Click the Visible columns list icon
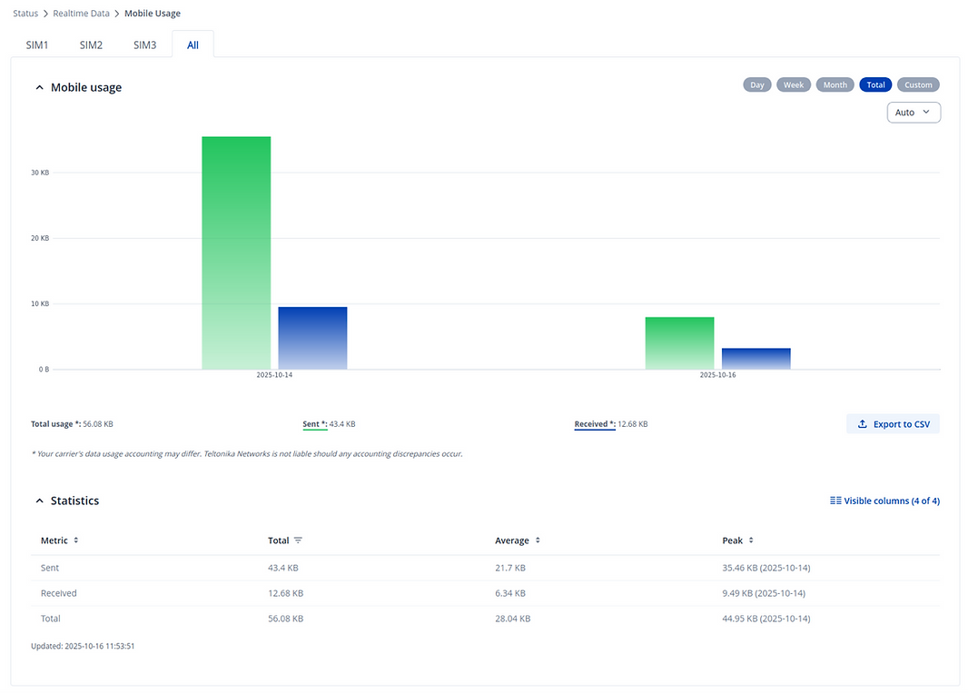The height and width of the screenshot is (694, 968). coord(834,501)
